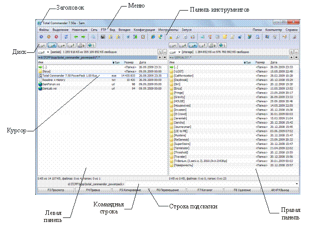
Task: Click the yellow warning triangle toolbar icon
Action: click(171, 37)
